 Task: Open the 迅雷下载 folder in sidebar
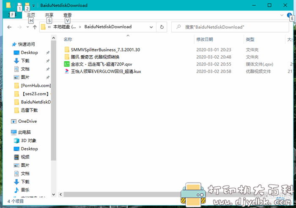29,110
